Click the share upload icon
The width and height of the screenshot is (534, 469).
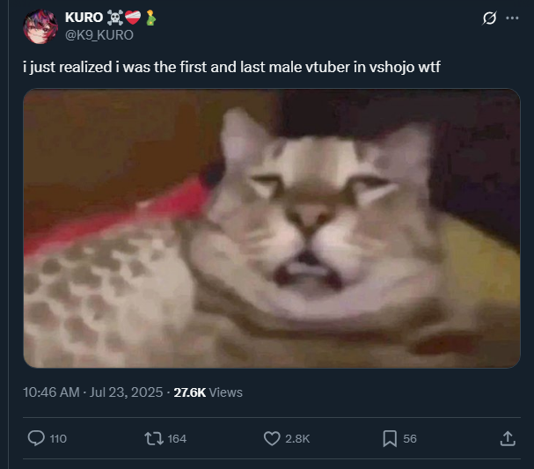point(508,438)
